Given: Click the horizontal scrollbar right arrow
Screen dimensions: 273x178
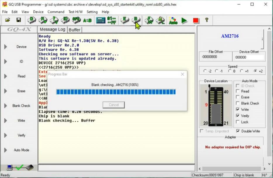Looking at the screenshot, I should pos(264,169).
